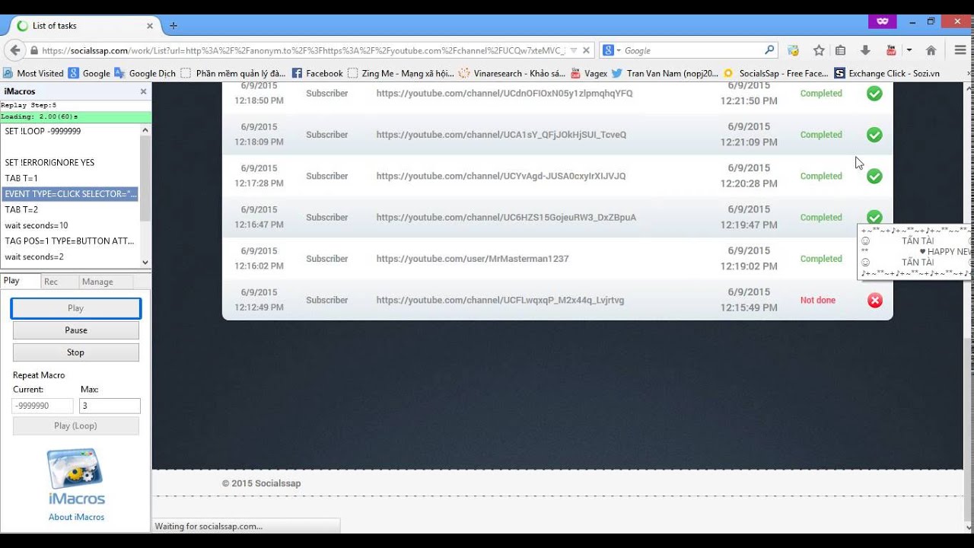
Task: Open the Vinaresearch bookmark
Action: coord(511,73)
